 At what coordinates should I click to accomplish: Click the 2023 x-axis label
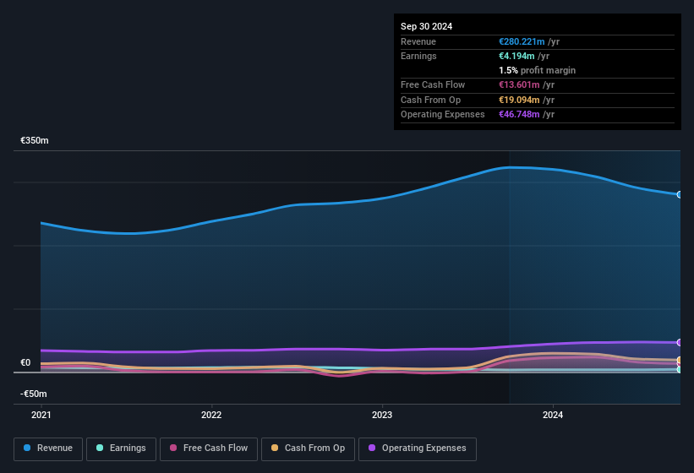click(382, 415)
